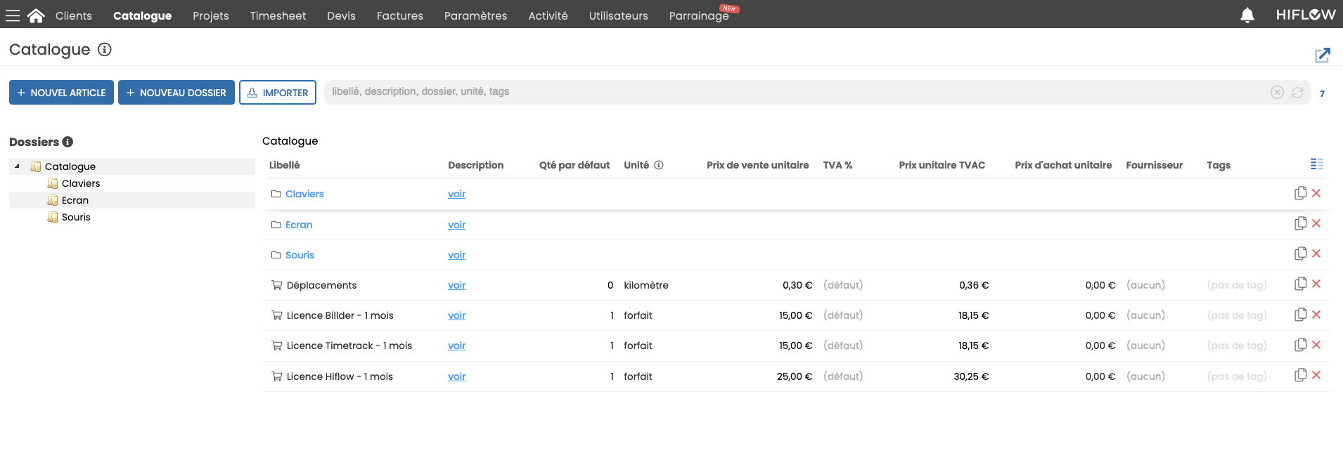1343x467 pixels.
Task: Duplicate the Claviers row
Action: 1301,193
